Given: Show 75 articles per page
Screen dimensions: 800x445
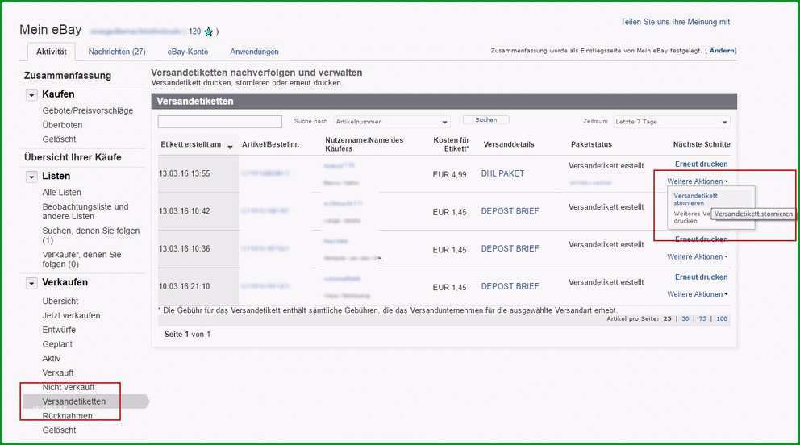Looking at the screenshot, I should coord(702,318).
